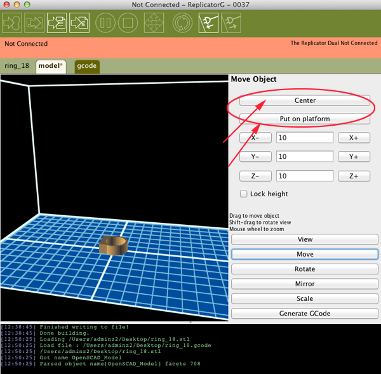Click the 'Parsed object name' console line
The height and width of the screenshot is (374, 381).
point(100,364)
